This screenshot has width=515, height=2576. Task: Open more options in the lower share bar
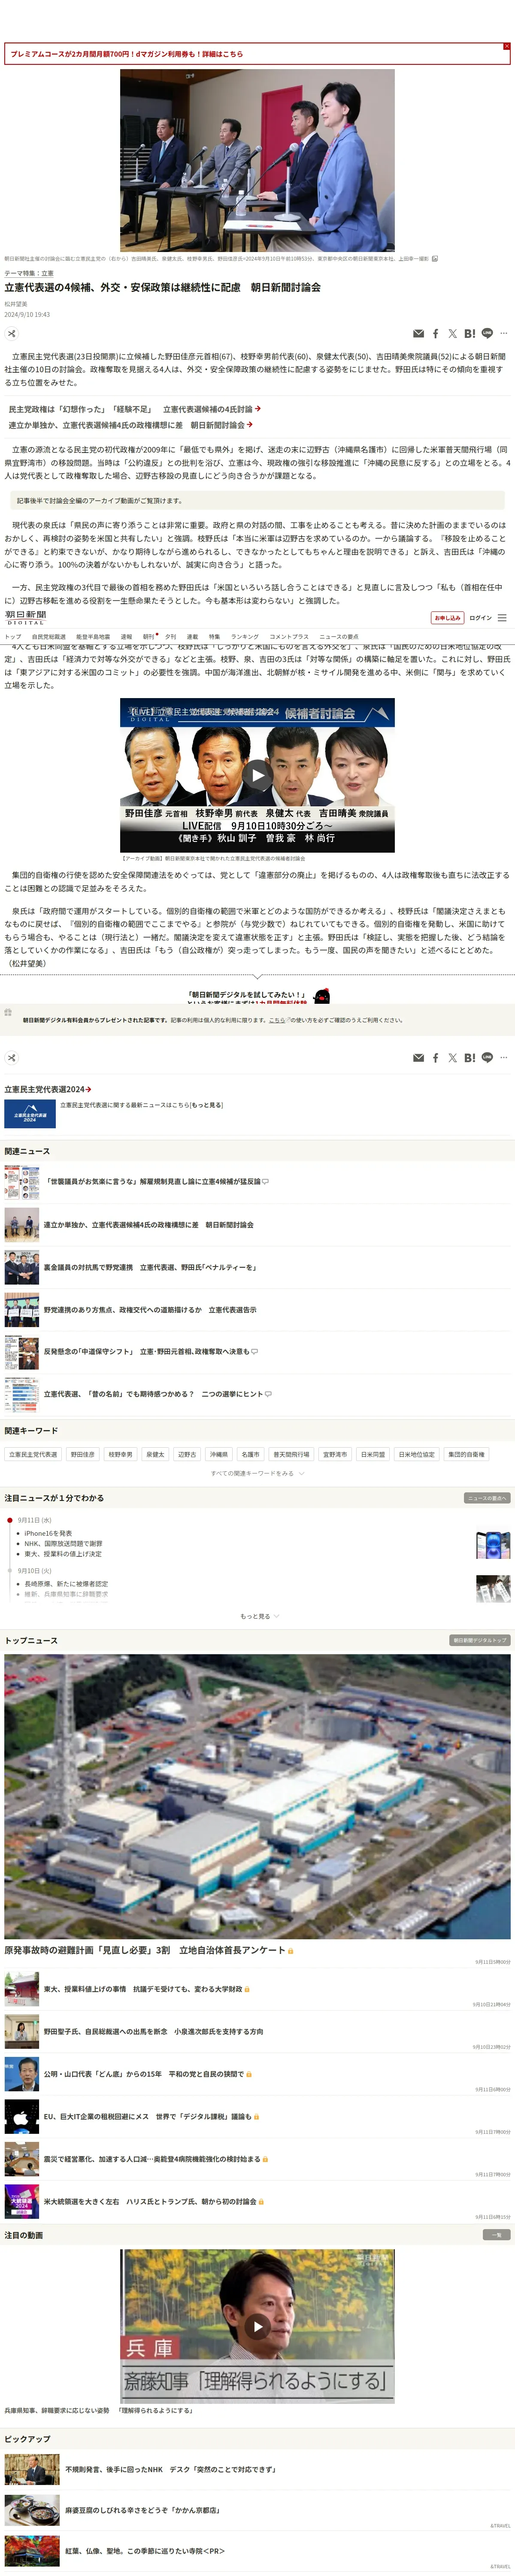pos(503,1057)
